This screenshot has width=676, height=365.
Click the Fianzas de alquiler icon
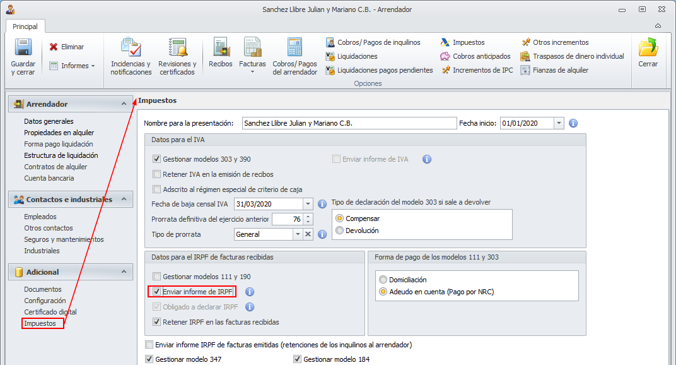525,70
